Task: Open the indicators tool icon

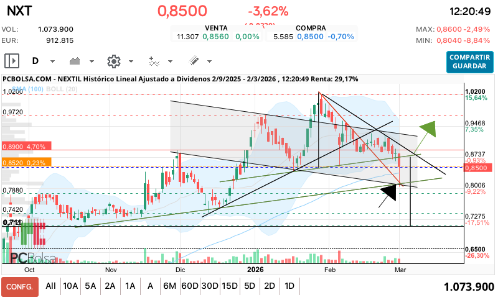Action: [154, 61]
